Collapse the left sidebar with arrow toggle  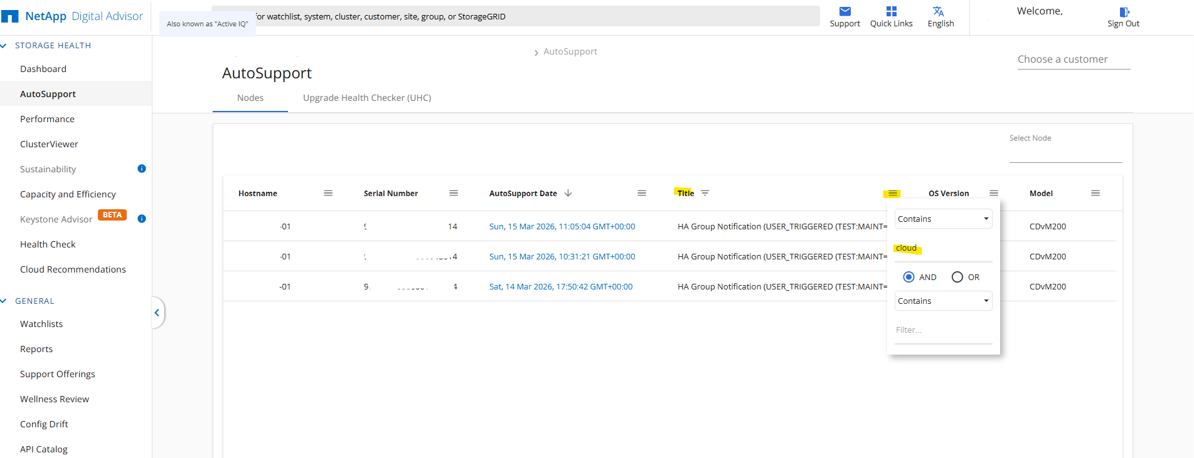coord(157,313)
